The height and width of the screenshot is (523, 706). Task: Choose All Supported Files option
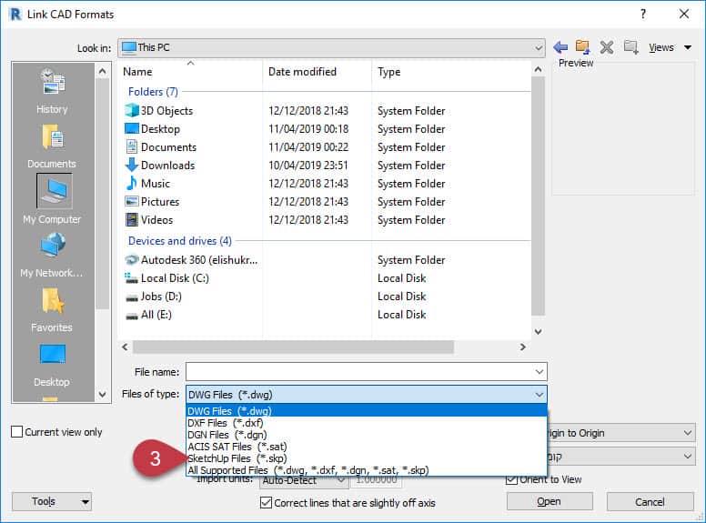pos(367,470)
